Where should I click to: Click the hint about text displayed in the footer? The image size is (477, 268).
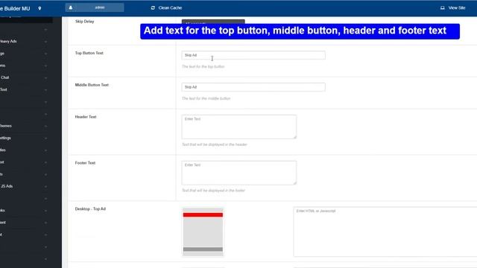tap(214, 191)
